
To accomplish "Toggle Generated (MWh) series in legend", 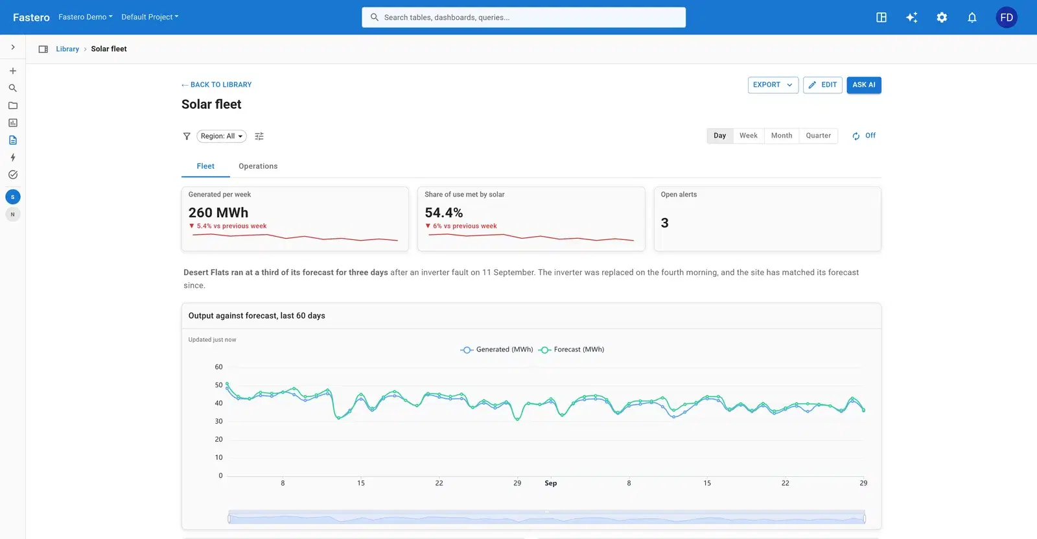I will click(x=496, y=350).
